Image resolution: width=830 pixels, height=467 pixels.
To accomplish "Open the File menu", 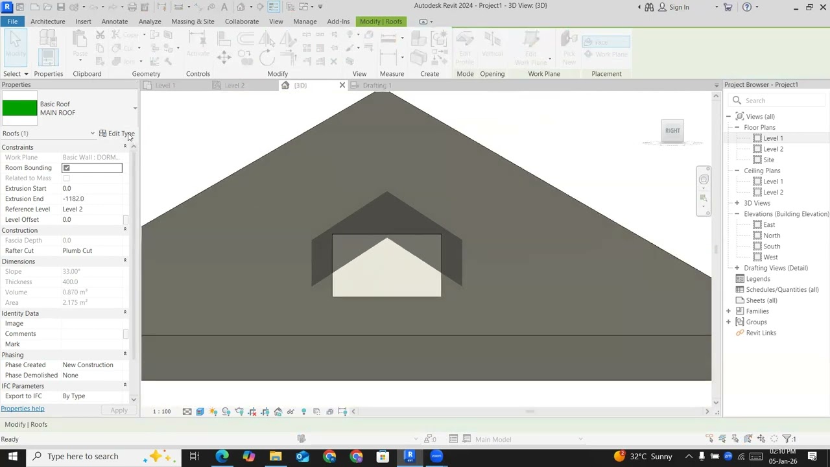I will tap(12, 21).
